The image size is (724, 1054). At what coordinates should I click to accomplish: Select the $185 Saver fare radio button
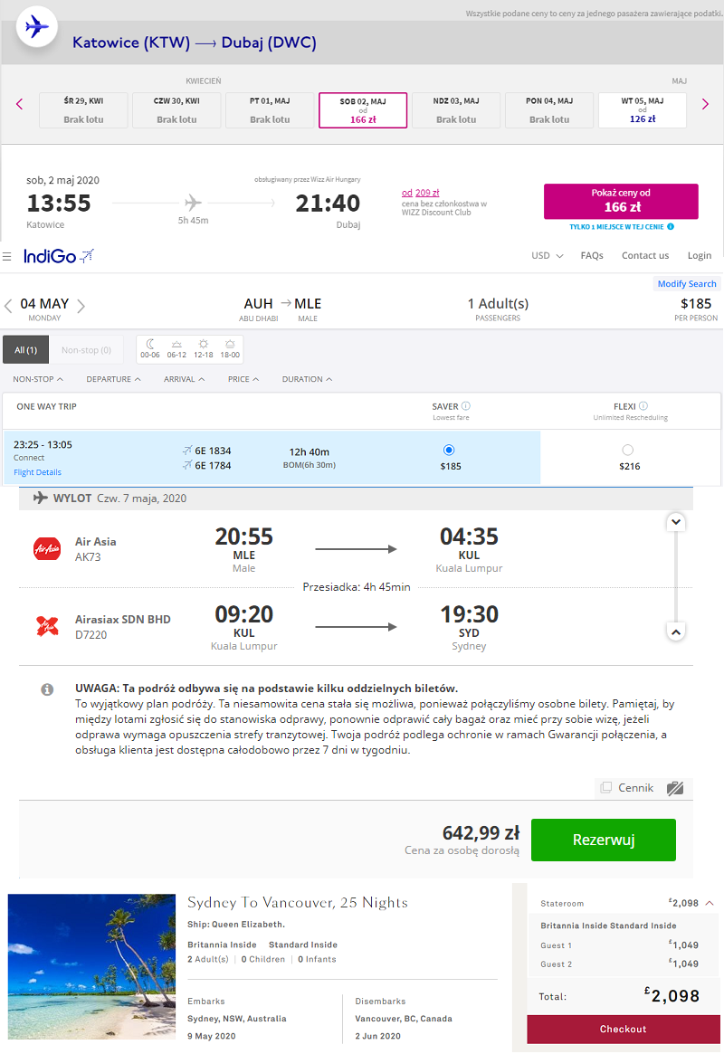tap(449, 450)
